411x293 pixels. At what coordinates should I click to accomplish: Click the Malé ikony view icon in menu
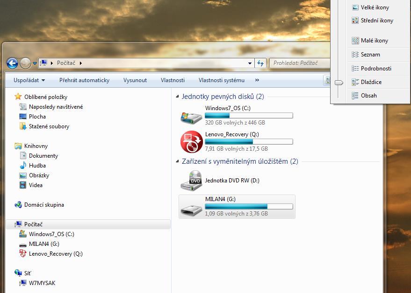click(355, 41)
